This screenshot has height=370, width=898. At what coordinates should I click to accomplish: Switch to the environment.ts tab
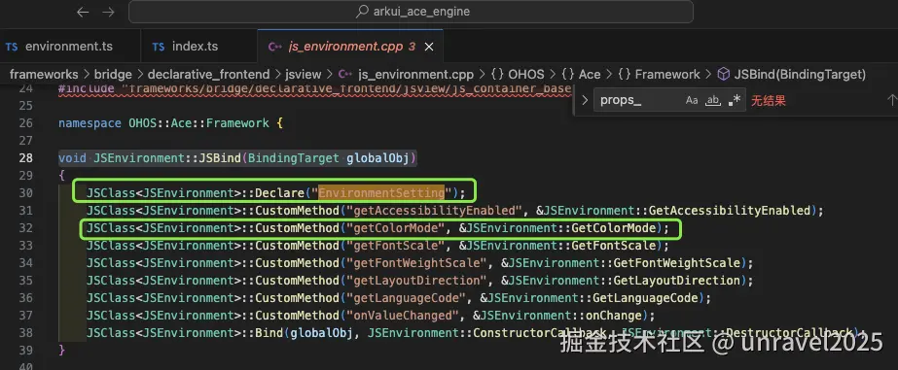coord(70,47)
